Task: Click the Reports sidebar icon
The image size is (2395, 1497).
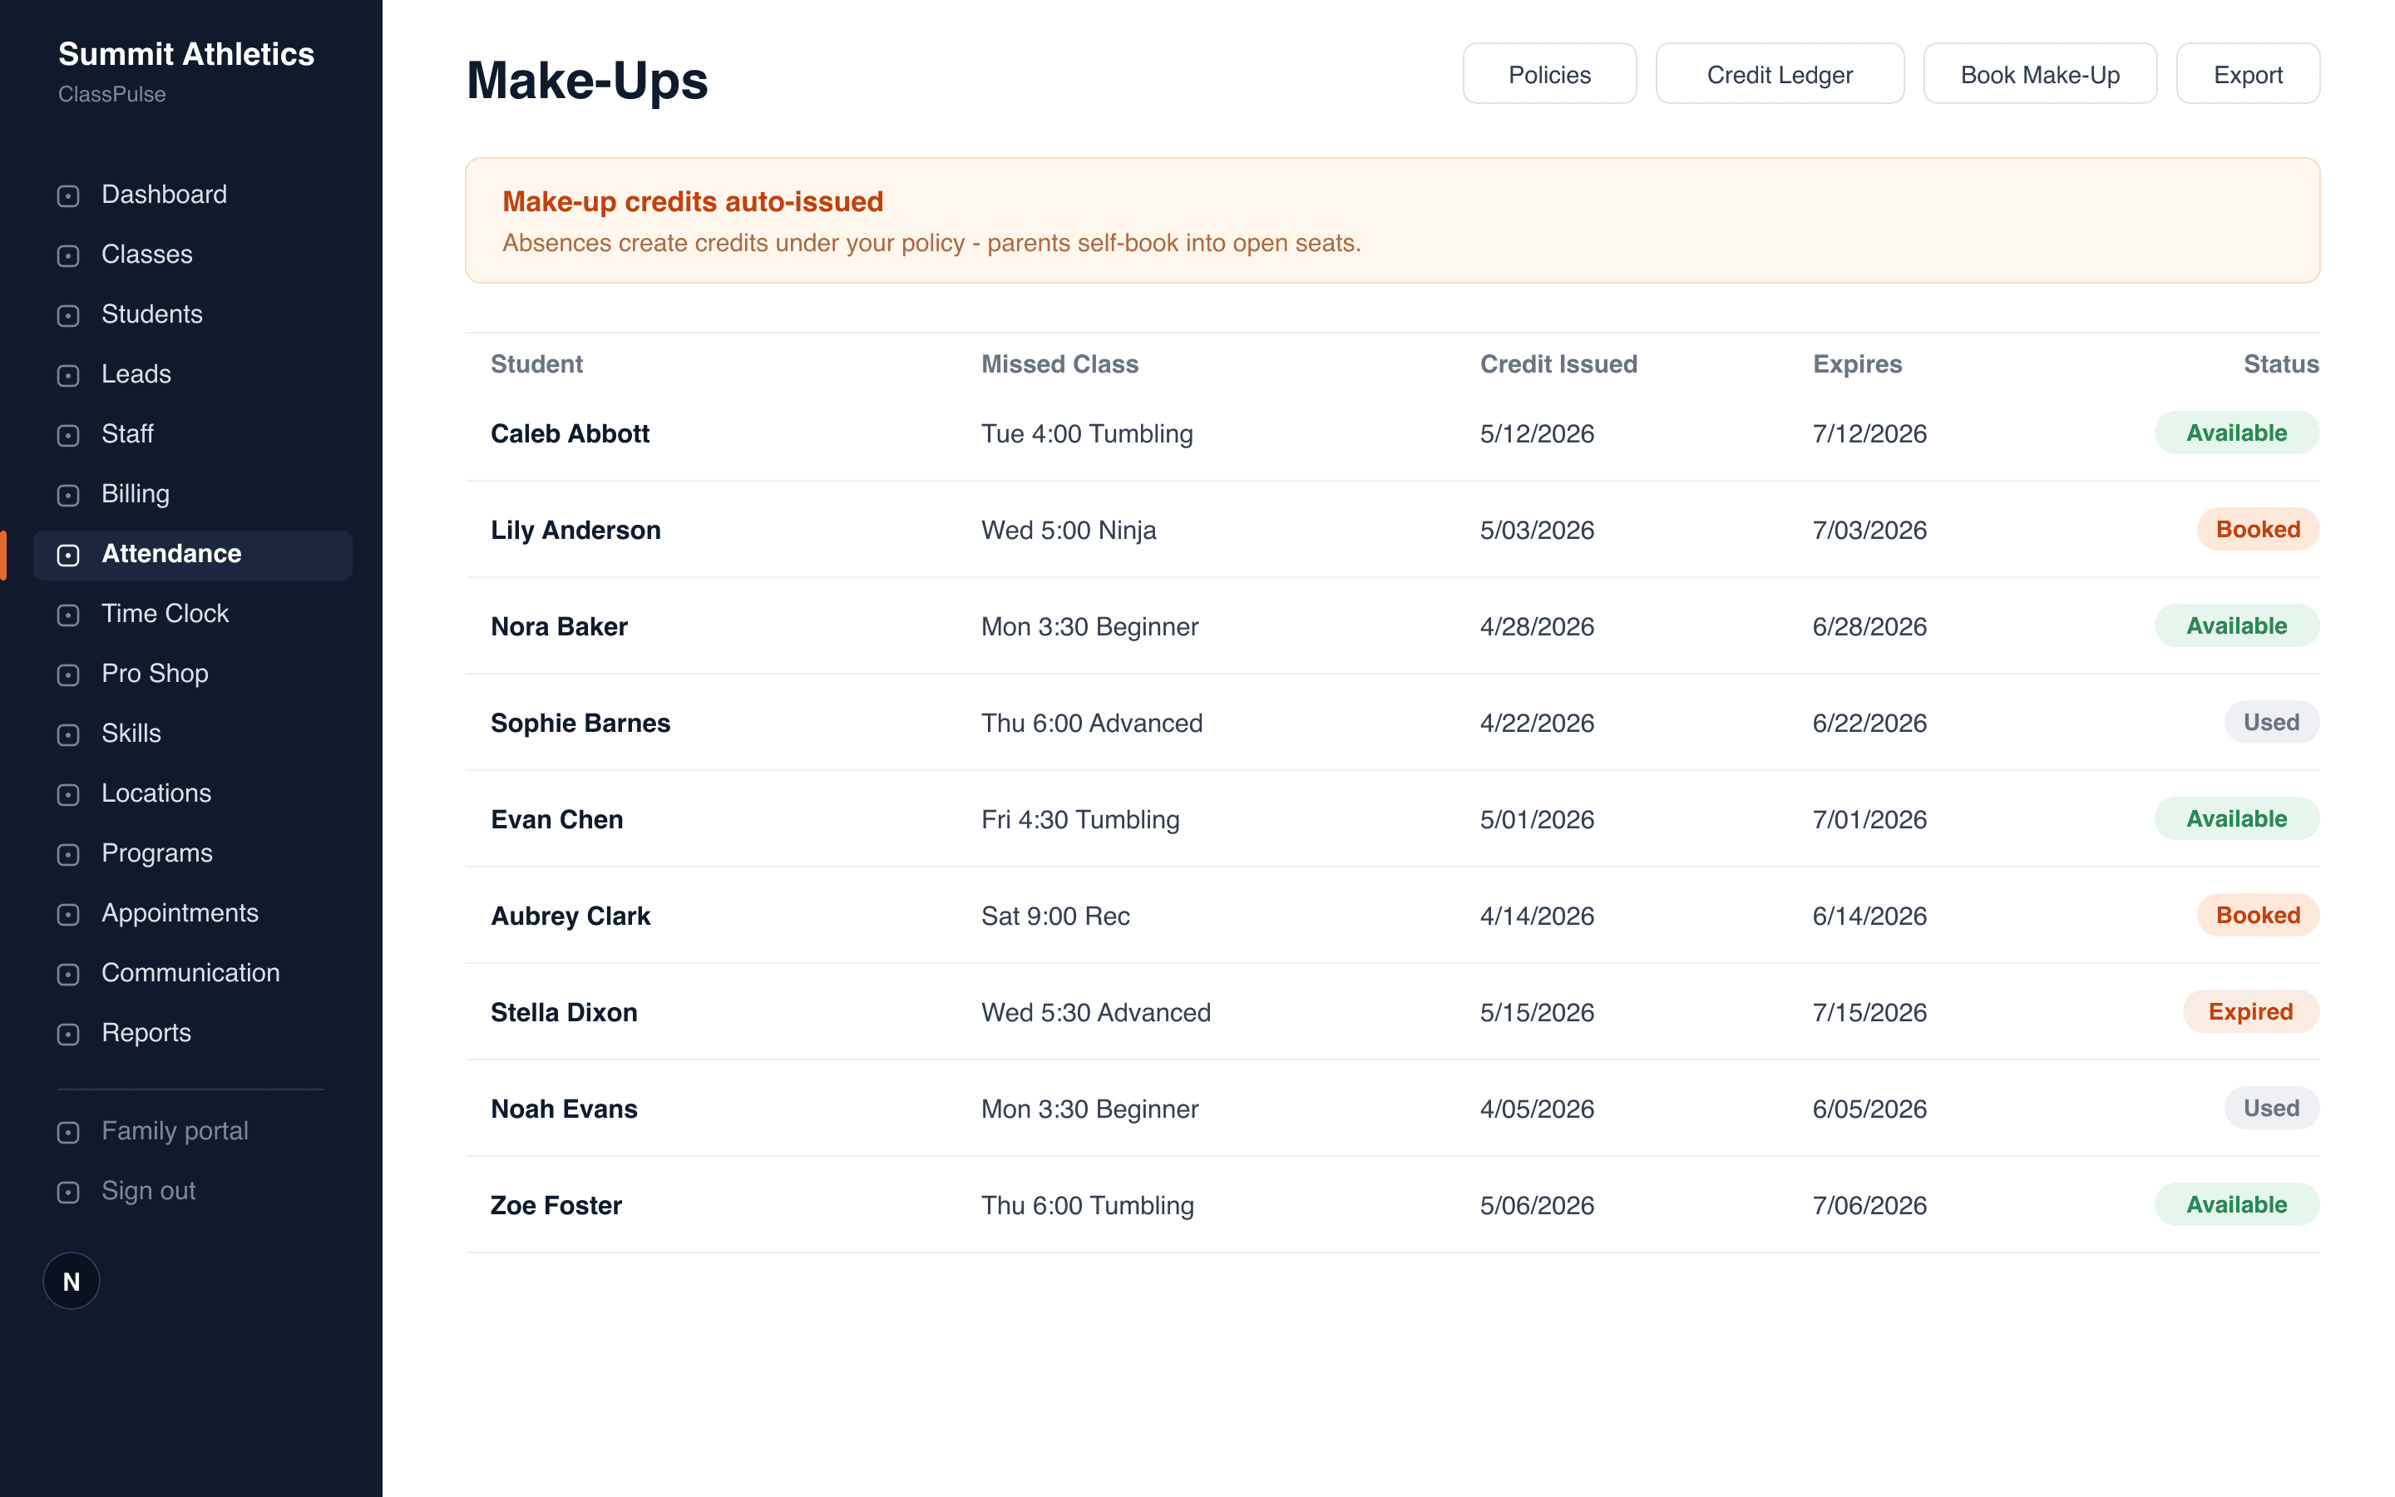Action: coord(68,1035)
